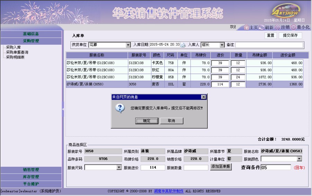Click the 80A size cell
The height and width of the screenshot is (196, 312).
171,70
